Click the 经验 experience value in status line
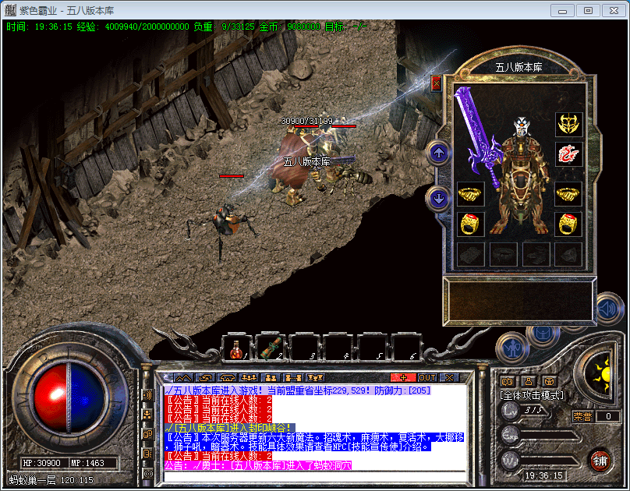The image size is (630, 491). pyautogui.click(x=133, y=27)
